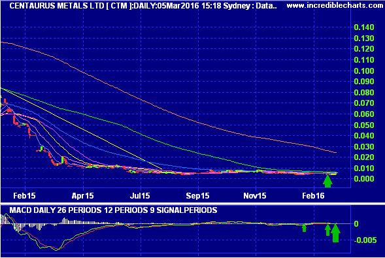Screen dimensions: 385x258
Task: Click the Jul15 date label
Action: [x=140, y=196]
